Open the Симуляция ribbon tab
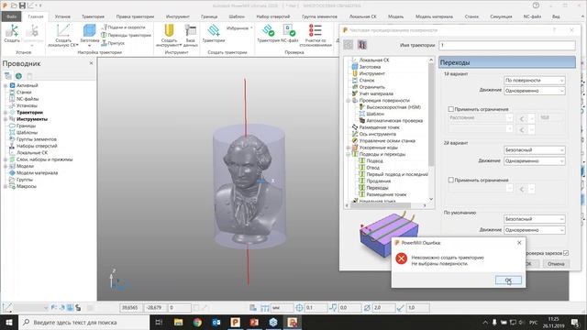 (501, 16)
